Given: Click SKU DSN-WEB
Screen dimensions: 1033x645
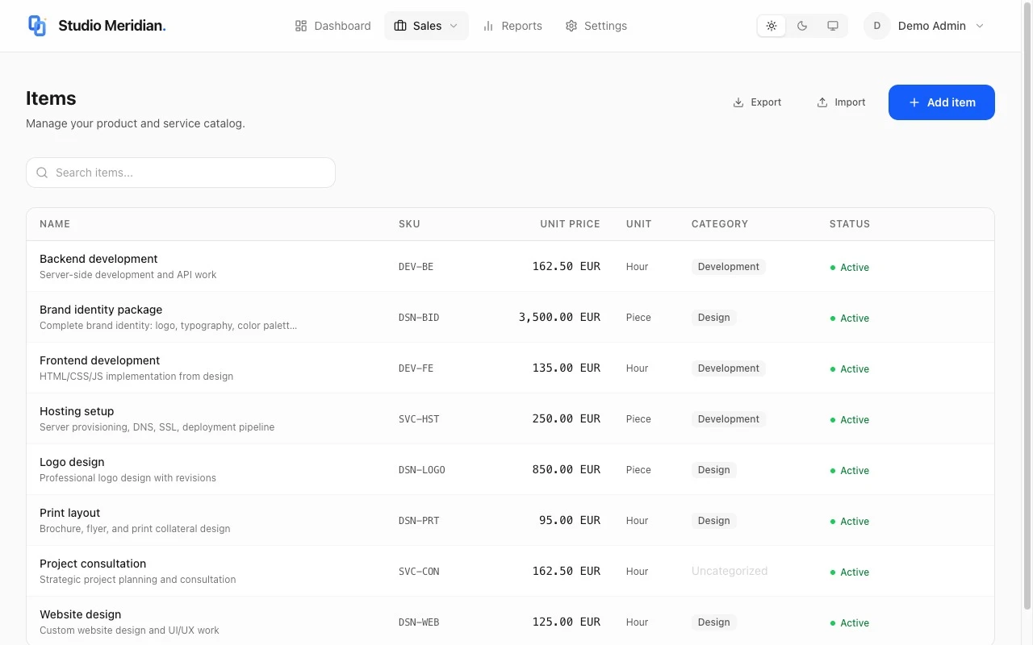Looking at the screenshot, I should (419, 622).
